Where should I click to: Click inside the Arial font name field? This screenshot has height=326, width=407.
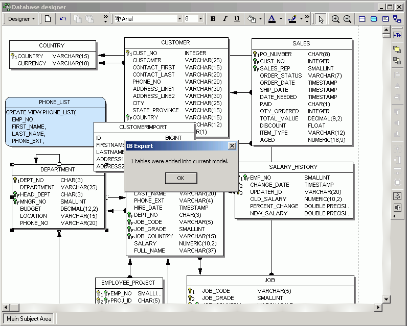(146, 19)
